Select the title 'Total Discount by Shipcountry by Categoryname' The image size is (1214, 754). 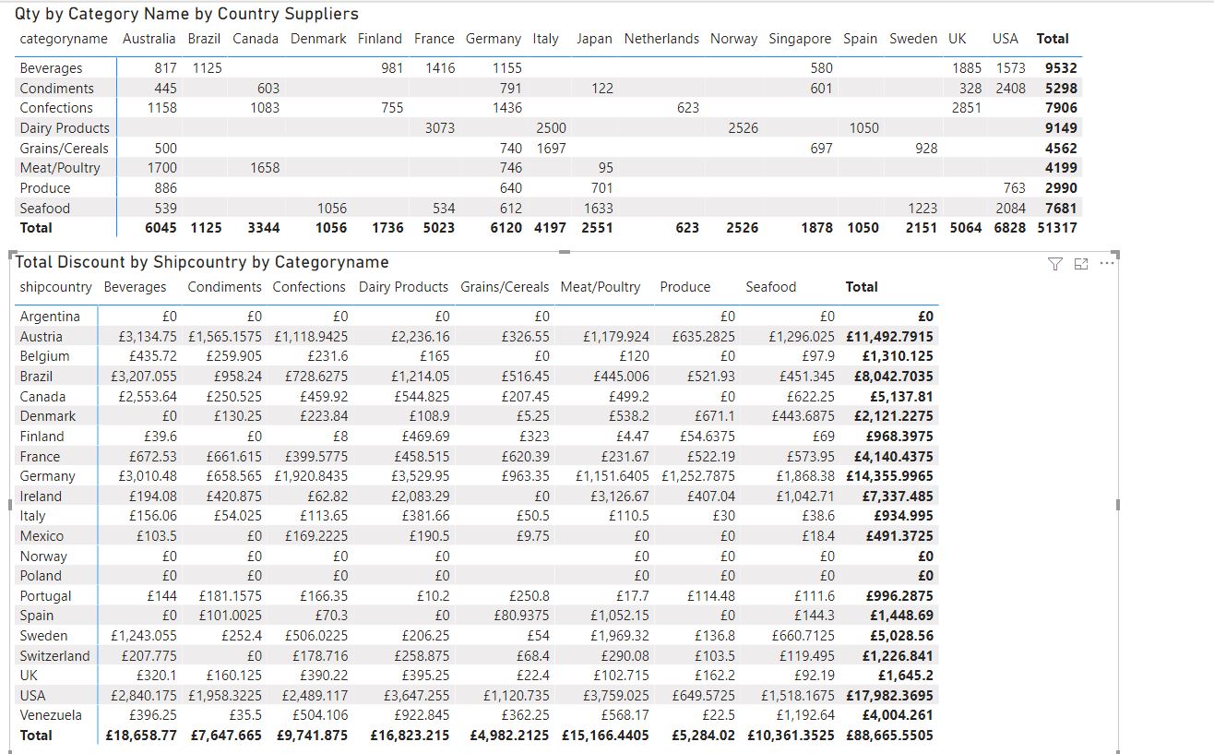[x=202, y=262]
